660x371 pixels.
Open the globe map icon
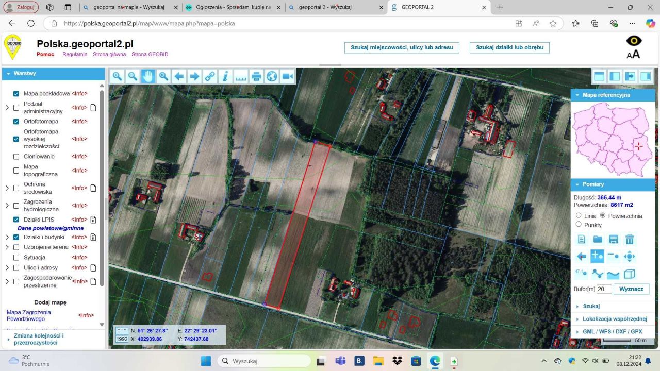tap(272, 76)
